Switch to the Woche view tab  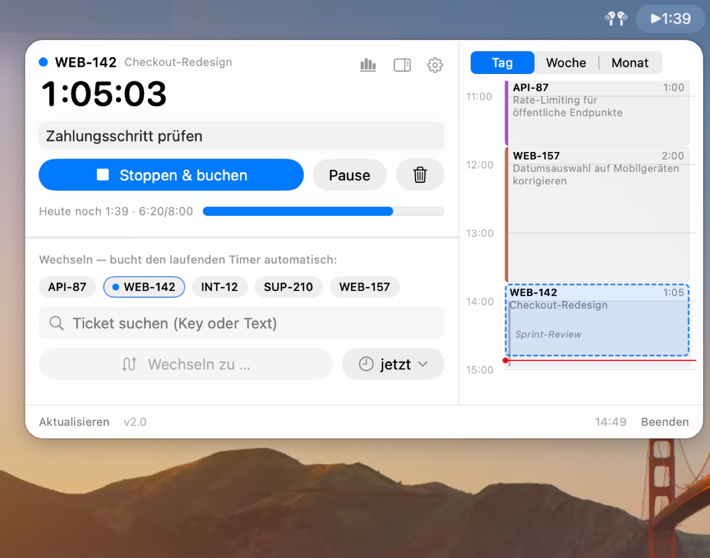click(x=566, y=63)
